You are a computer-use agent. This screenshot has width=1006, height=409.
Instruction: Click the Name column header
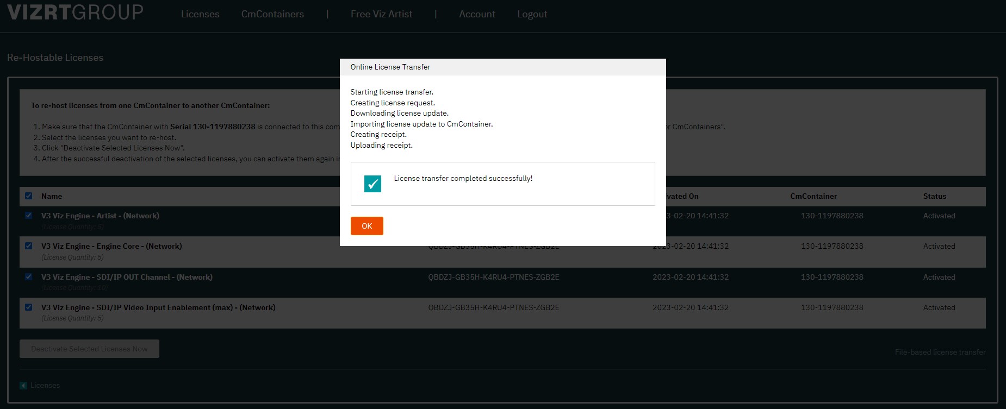pyautogui.click(x=52, y=196)
